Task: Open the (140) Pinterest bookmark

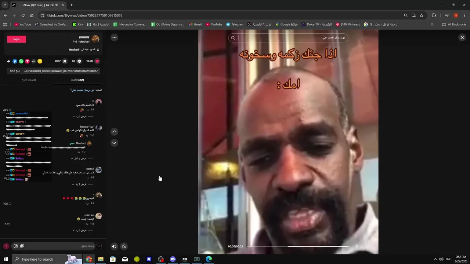Action: 348,25
